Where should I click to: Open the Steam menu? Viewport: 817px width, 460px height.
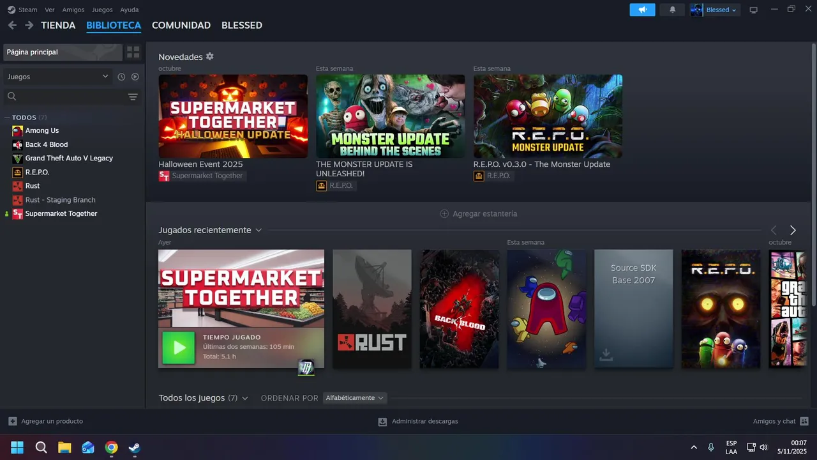coord(28,10)
